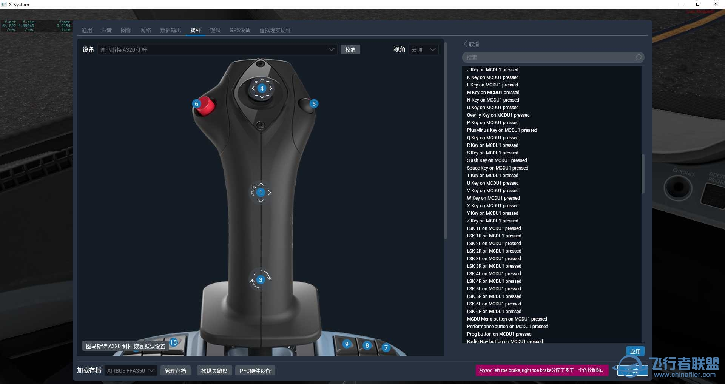Click joystick button marker 5
Screen dimensions: 725x384
click(x=314, y=104)
